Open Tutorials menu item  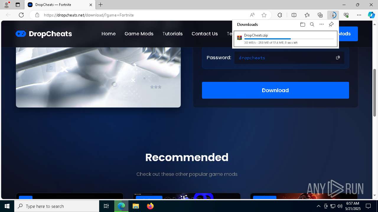pos(172,34)
